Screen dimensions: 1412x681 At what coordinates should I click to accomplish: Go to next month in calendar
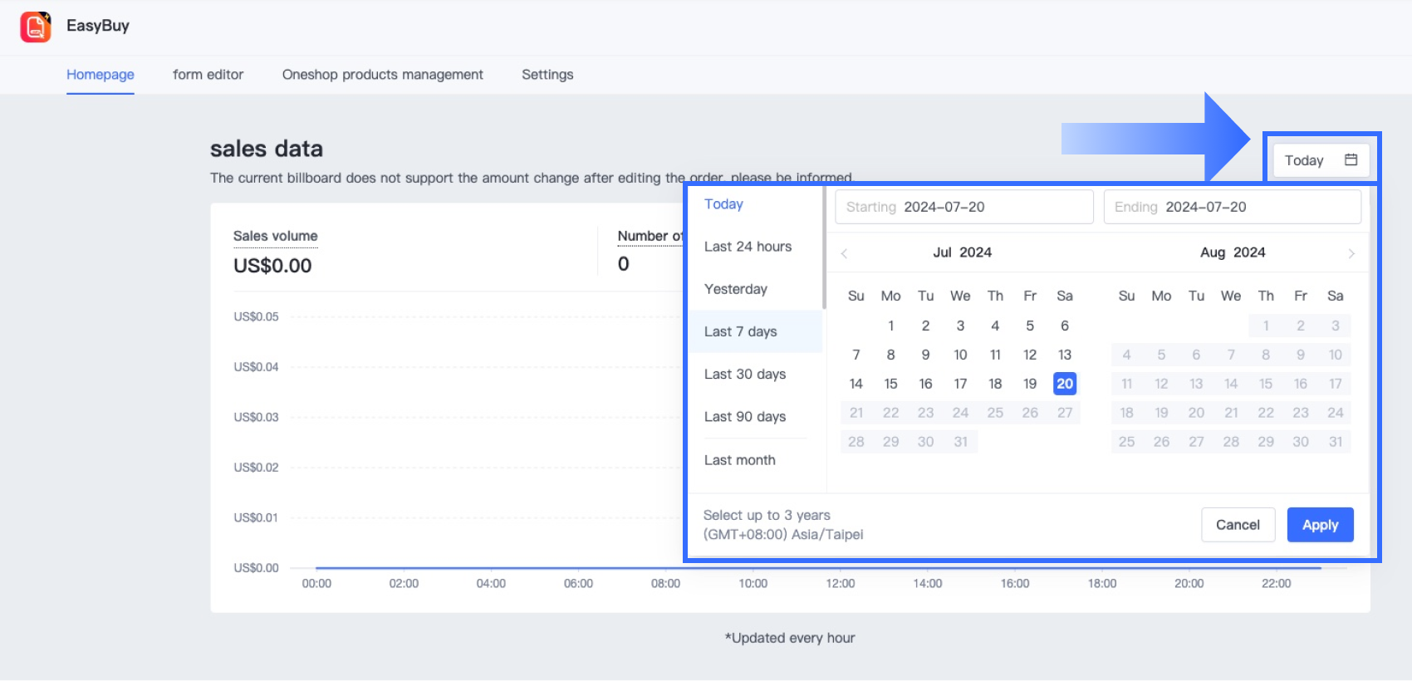(1351, 253)
